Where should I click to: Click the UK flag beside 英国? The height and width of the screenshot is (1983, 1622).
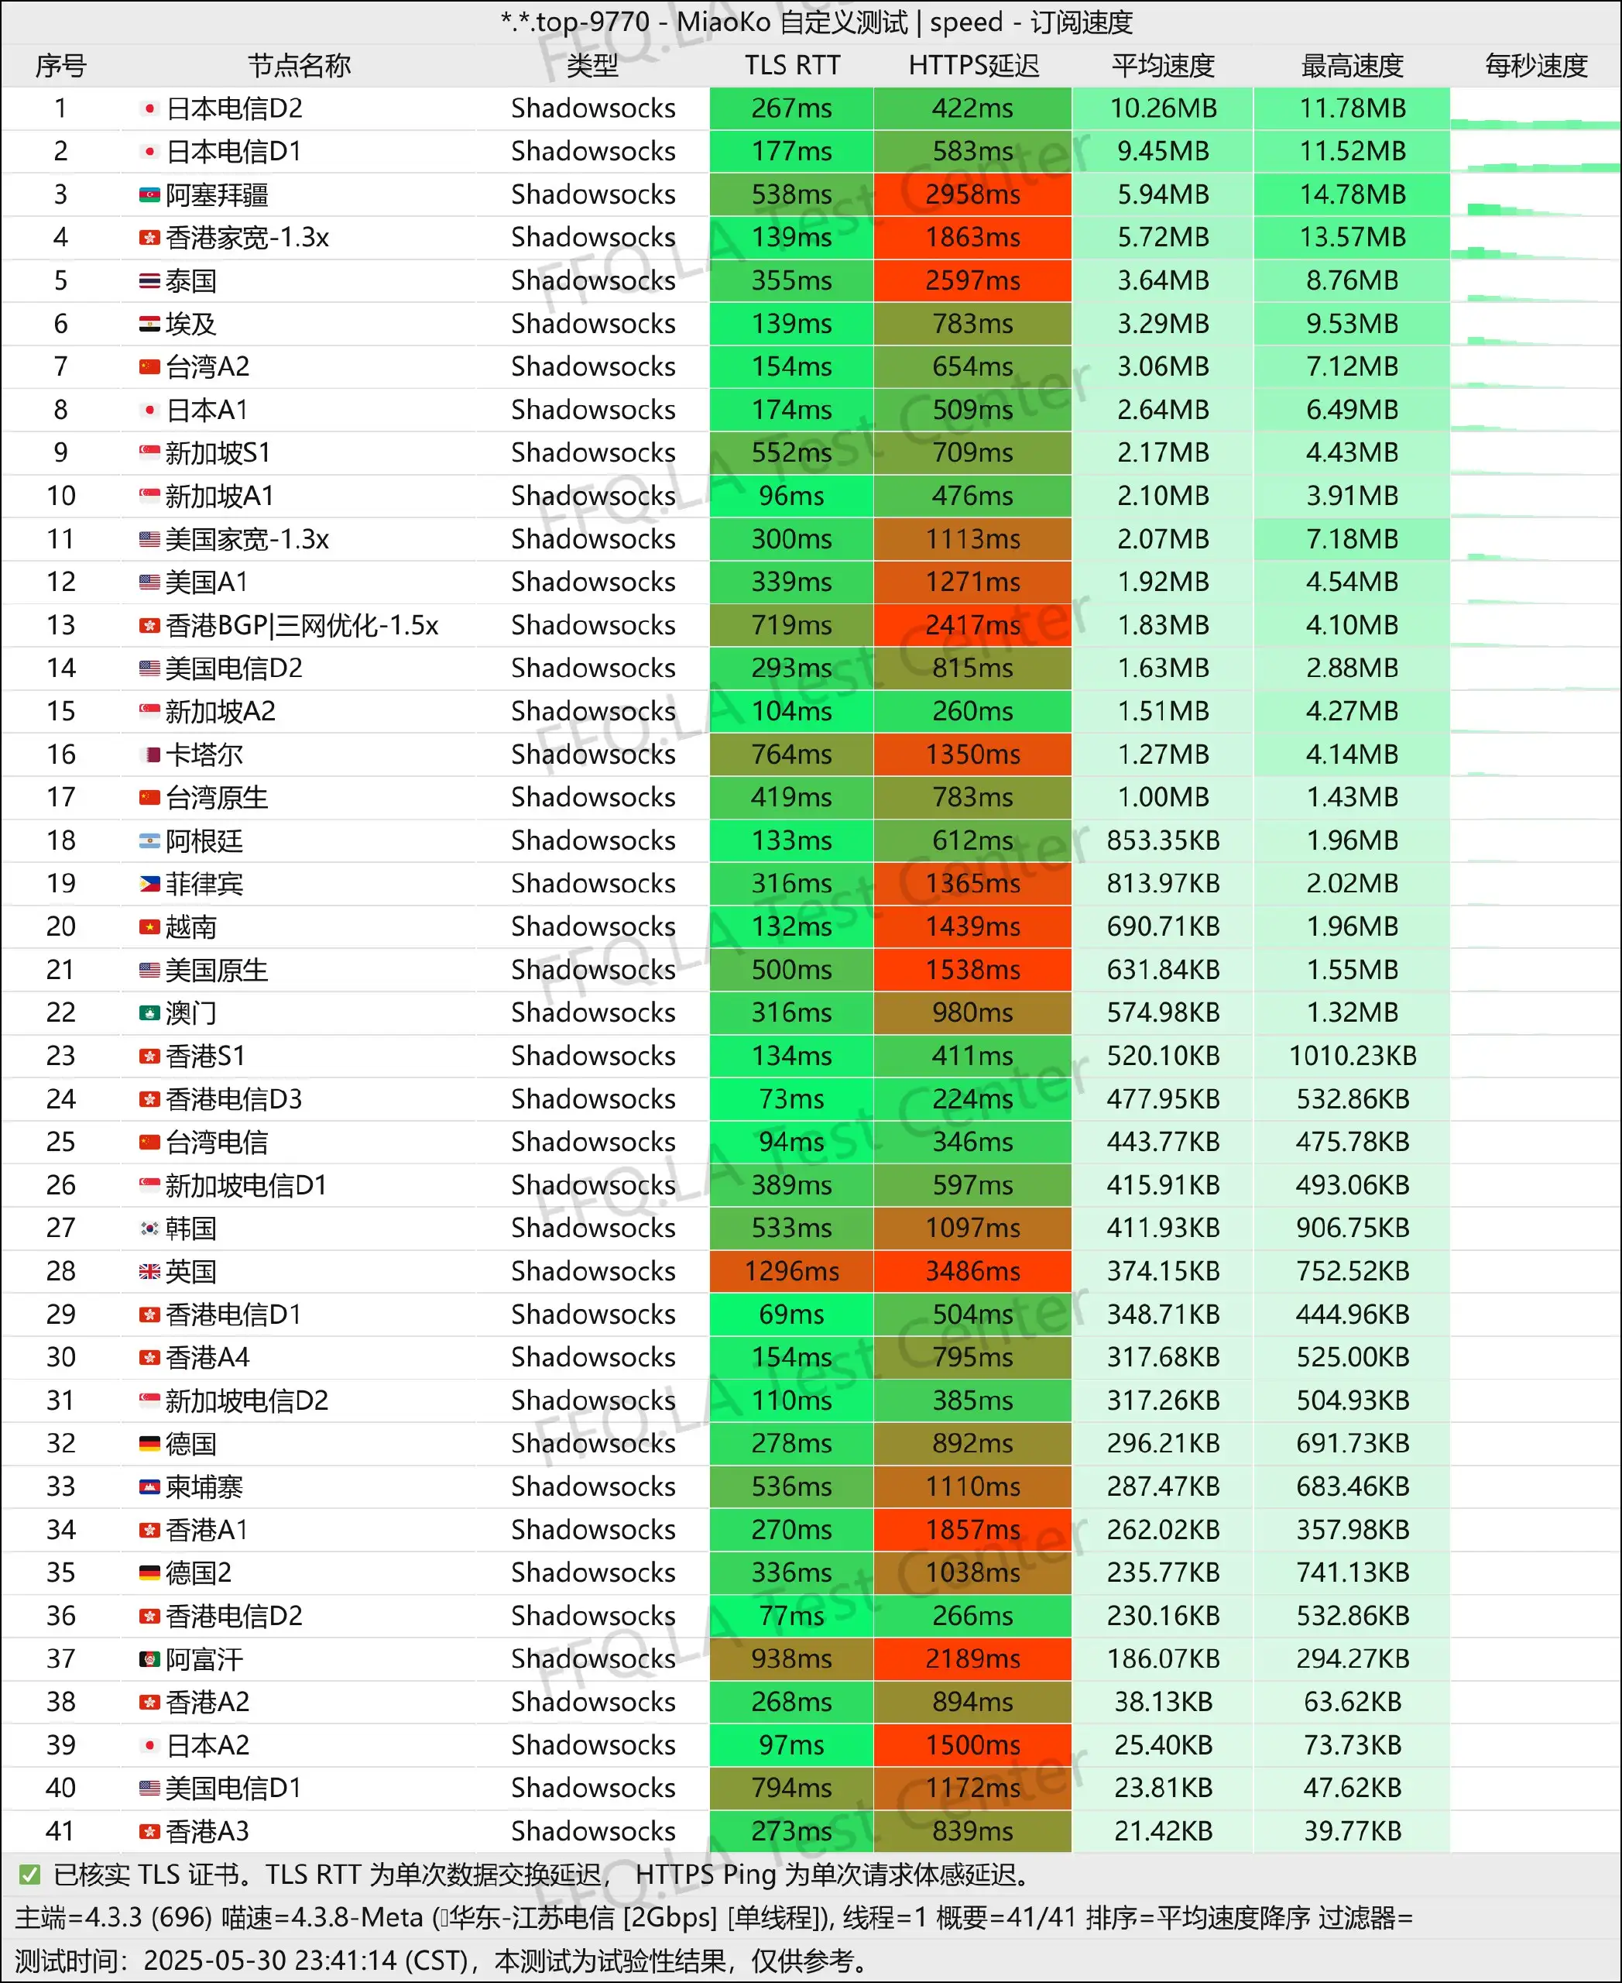149,1271
